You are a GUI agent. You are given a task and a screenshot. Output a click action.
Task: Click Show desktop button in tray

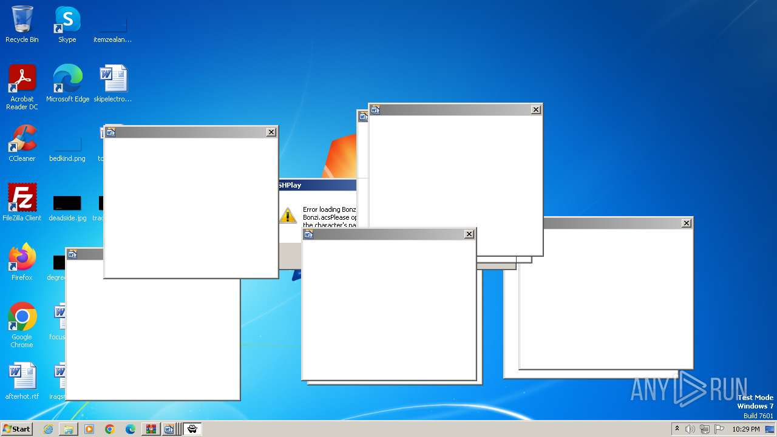pyautogui.click(x=770, y=429)
